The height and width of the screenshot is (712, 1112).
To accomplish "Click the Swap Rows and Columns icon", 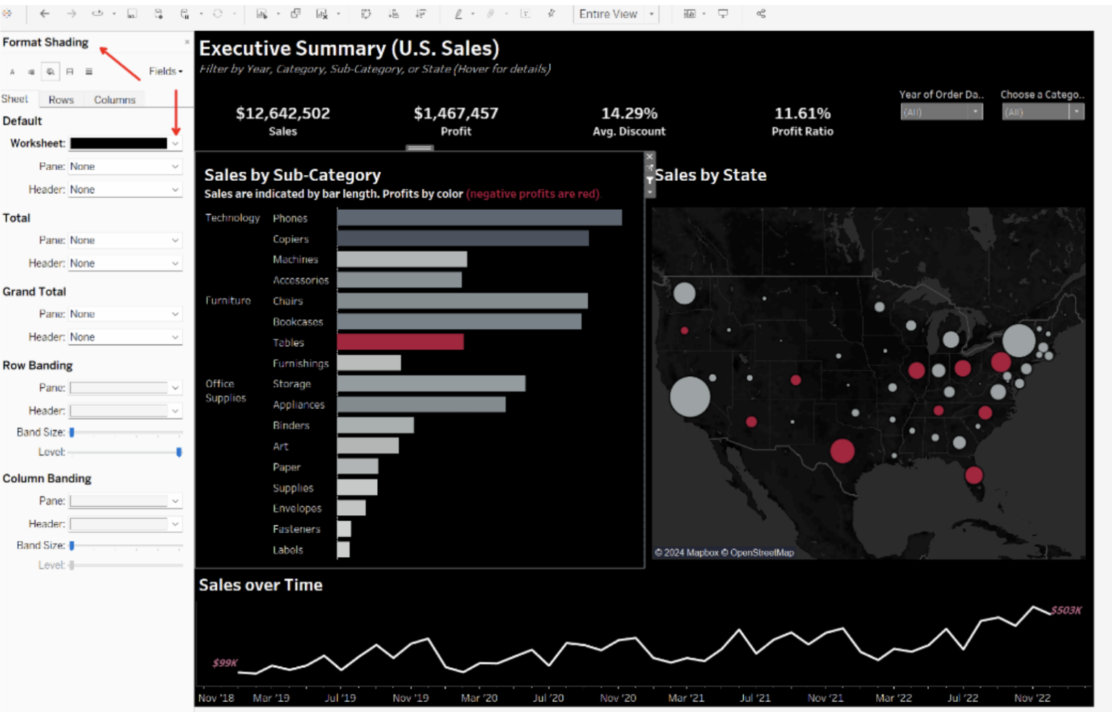I will 365,13.
